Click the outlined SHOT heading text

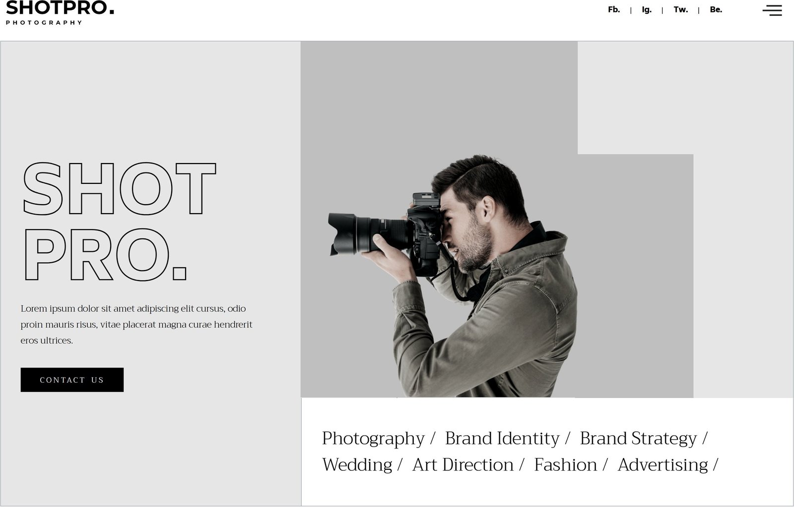point(119,189)
